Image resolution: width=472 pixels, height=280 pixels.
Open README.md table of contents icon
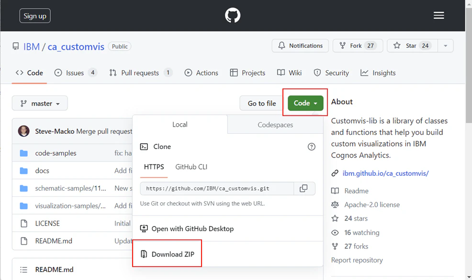(23, 270)
